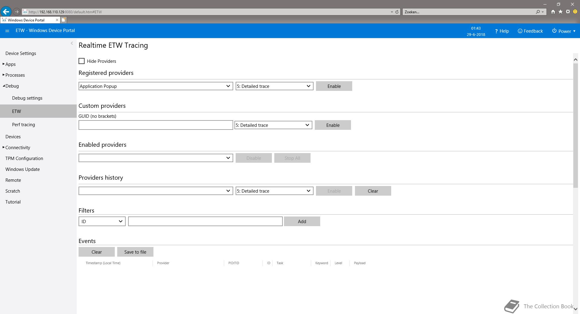Click the scrollbar down arrow
This screenshot has width=580, height=314.
click(x=575, y=309)
